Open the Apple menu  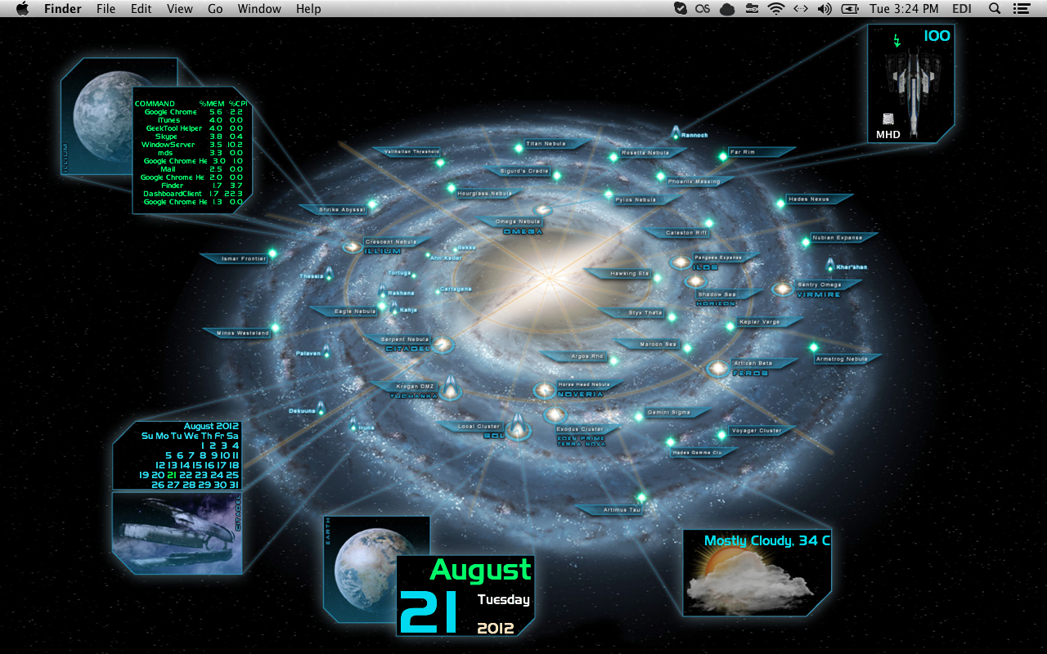(x=22, y=8)
